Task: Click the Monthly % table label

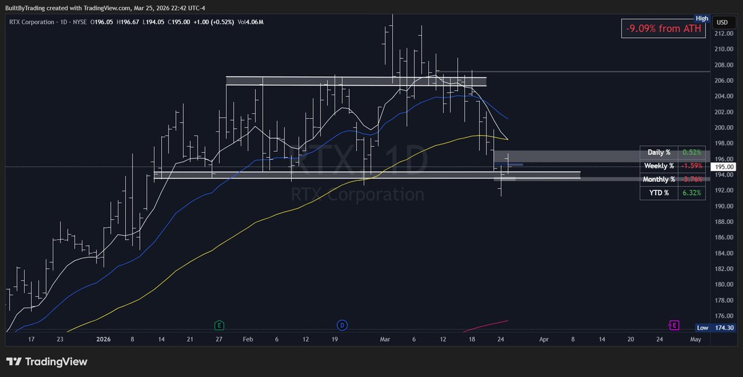Action: [x=659, y=180]
